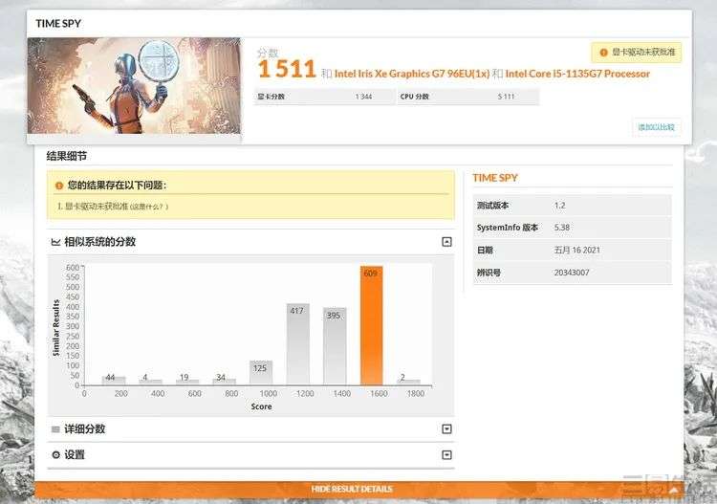The height and width of the screenshot is (504, 717).
Task: Click the 显卡分数 value 1 344
Action: click(x=363, y=97)
